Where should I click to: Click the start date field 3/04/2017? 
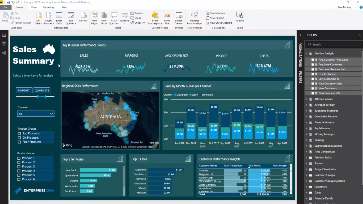[x=24, y=91]
